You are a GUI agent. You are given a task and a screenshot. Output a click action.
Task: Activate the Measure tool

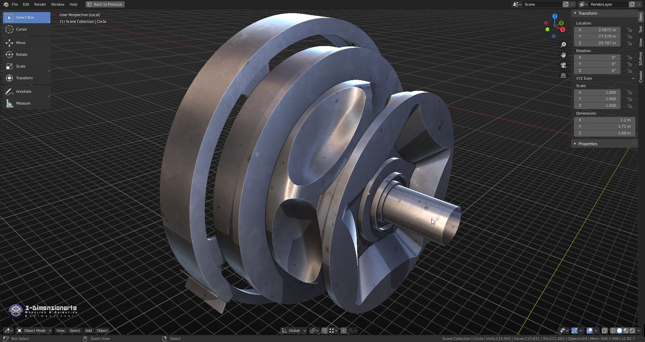[27, 103]
